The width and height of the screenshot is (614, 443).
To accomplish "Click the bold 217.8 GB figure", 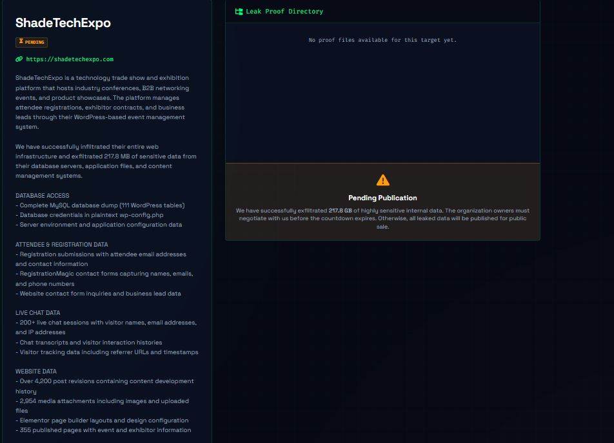I will coord(340,211).
